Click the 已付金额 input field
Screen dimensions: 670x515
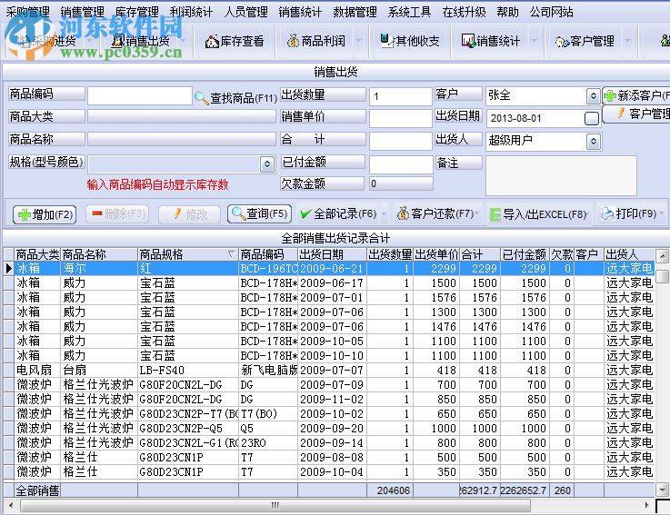tap(401, 164)
